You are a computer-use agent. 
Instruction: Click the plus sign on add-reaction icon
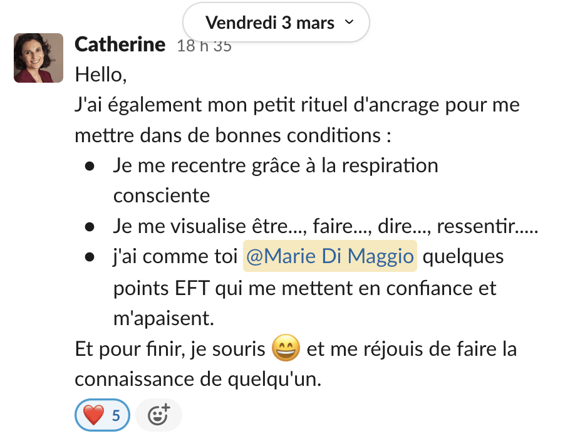click(166, 408)
